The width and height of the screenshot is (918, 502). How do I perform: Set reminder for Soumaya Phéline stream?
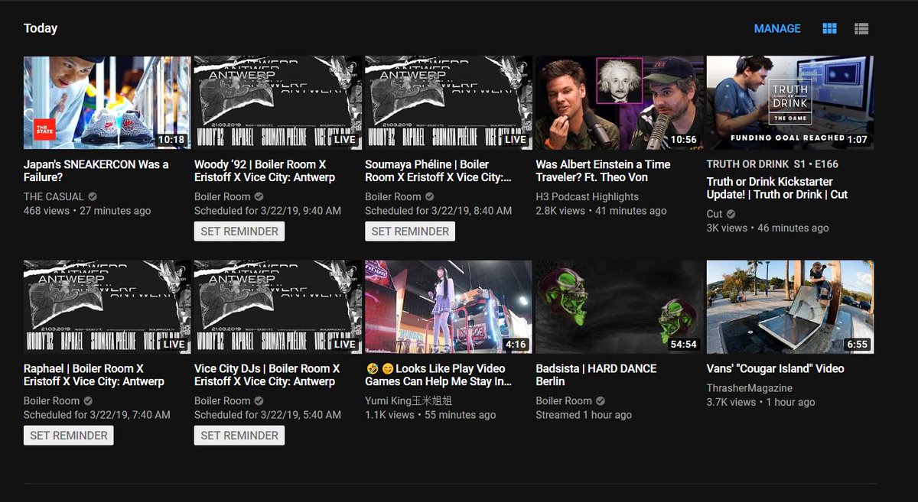(x=410, y=232)
